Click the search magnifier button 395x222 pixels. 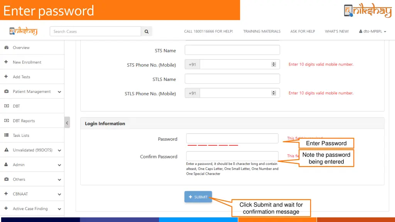coord(146,32)
